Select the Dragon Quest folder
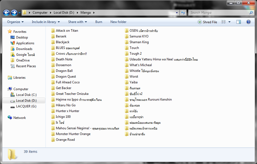This screenshot has height=164, width=257. tap(64, 76)
